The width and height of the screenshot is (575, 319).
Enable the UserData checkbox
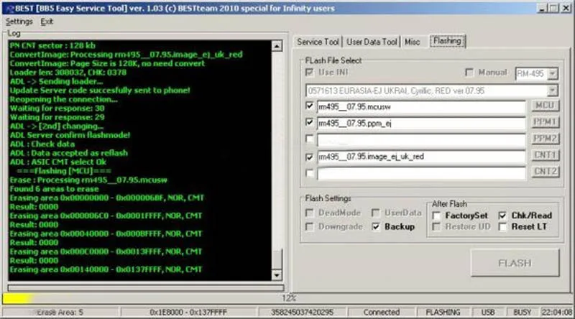(x=376, y=213)
